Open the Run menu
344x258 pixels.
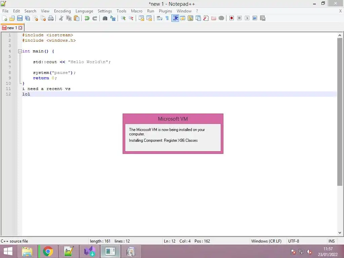[150, 11]
